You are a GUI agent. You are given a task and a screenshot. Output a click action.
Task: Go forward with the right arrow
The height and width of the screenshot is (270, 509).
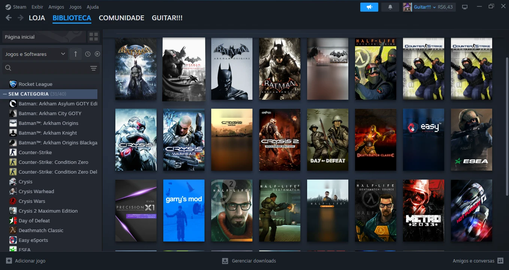point(21,18)
